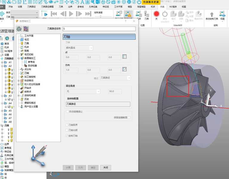Click the 关闭 button in dialog
The width and height of the screenshot is (229, 179).
pyautogui.click(x=106, y=167)
